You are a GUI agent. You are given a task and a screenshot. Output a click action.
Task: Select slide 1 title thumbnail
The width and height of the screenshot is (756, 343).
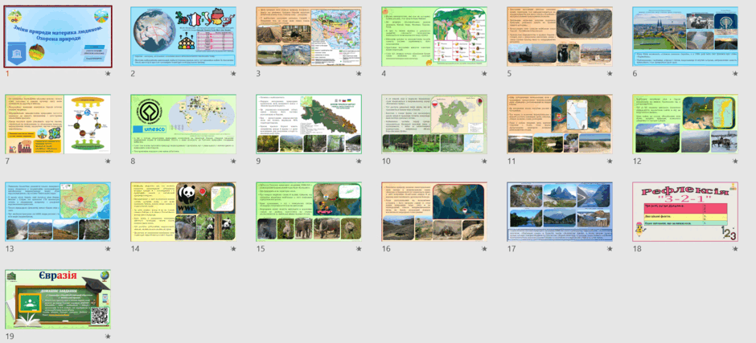(x=58, y=37)
